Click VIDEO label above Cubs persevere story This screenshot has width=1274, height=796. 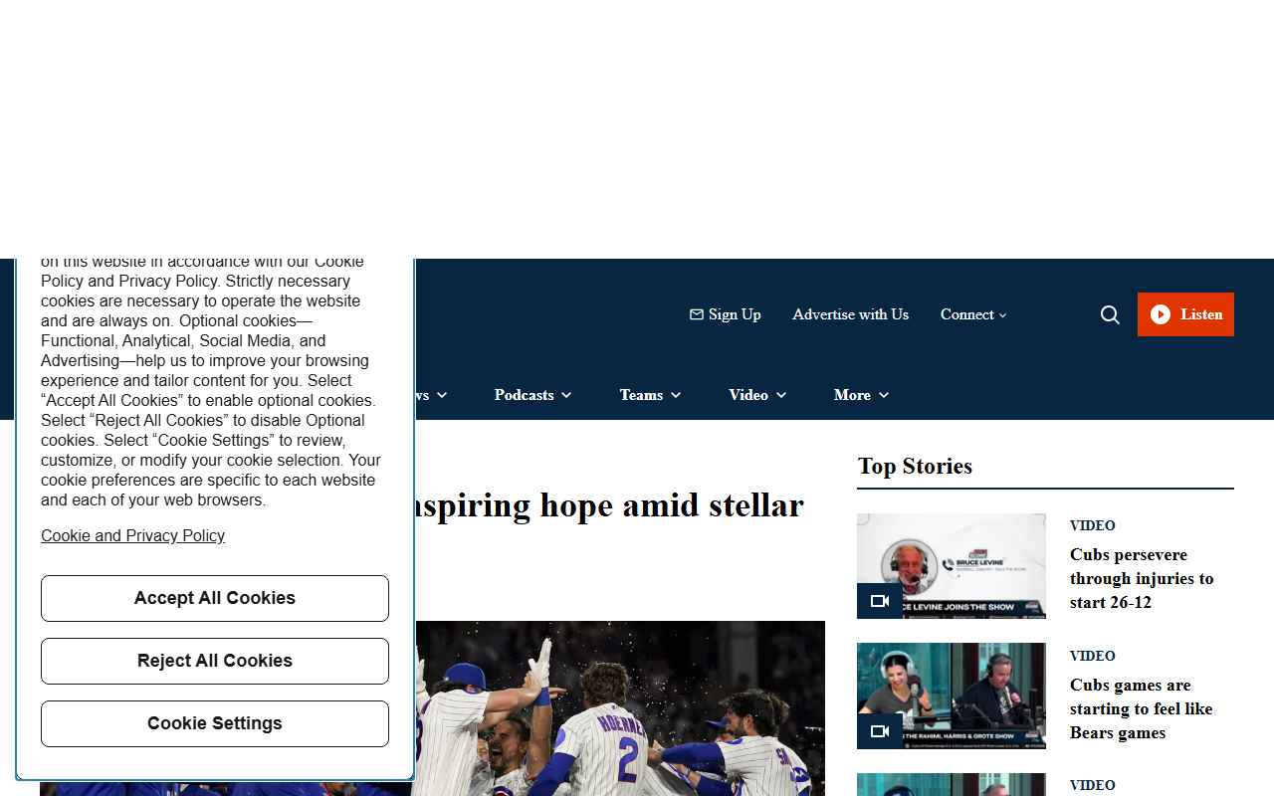(x=1093, y=525)
